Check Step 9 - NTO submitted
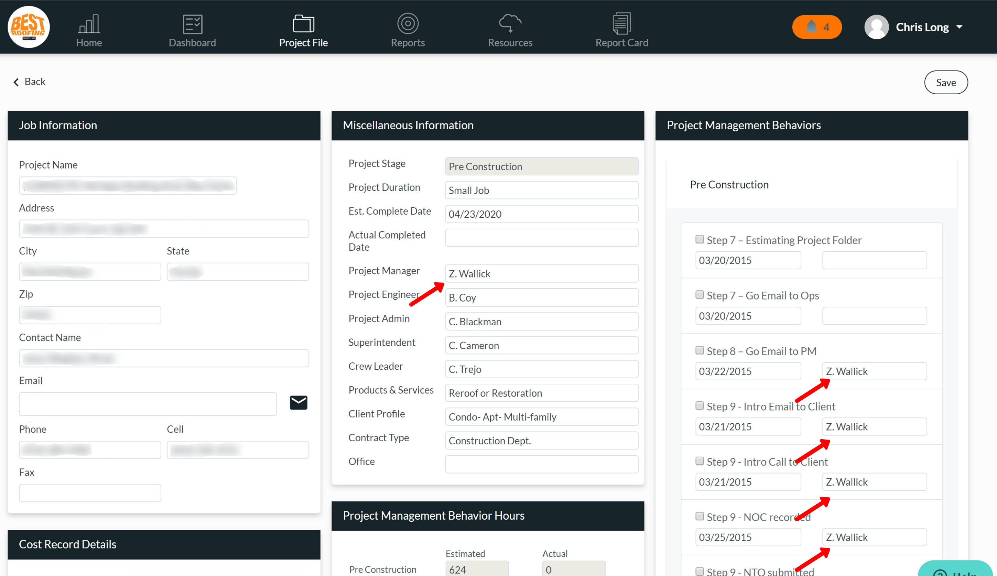997x576 pixels. (x=700, y=571)
